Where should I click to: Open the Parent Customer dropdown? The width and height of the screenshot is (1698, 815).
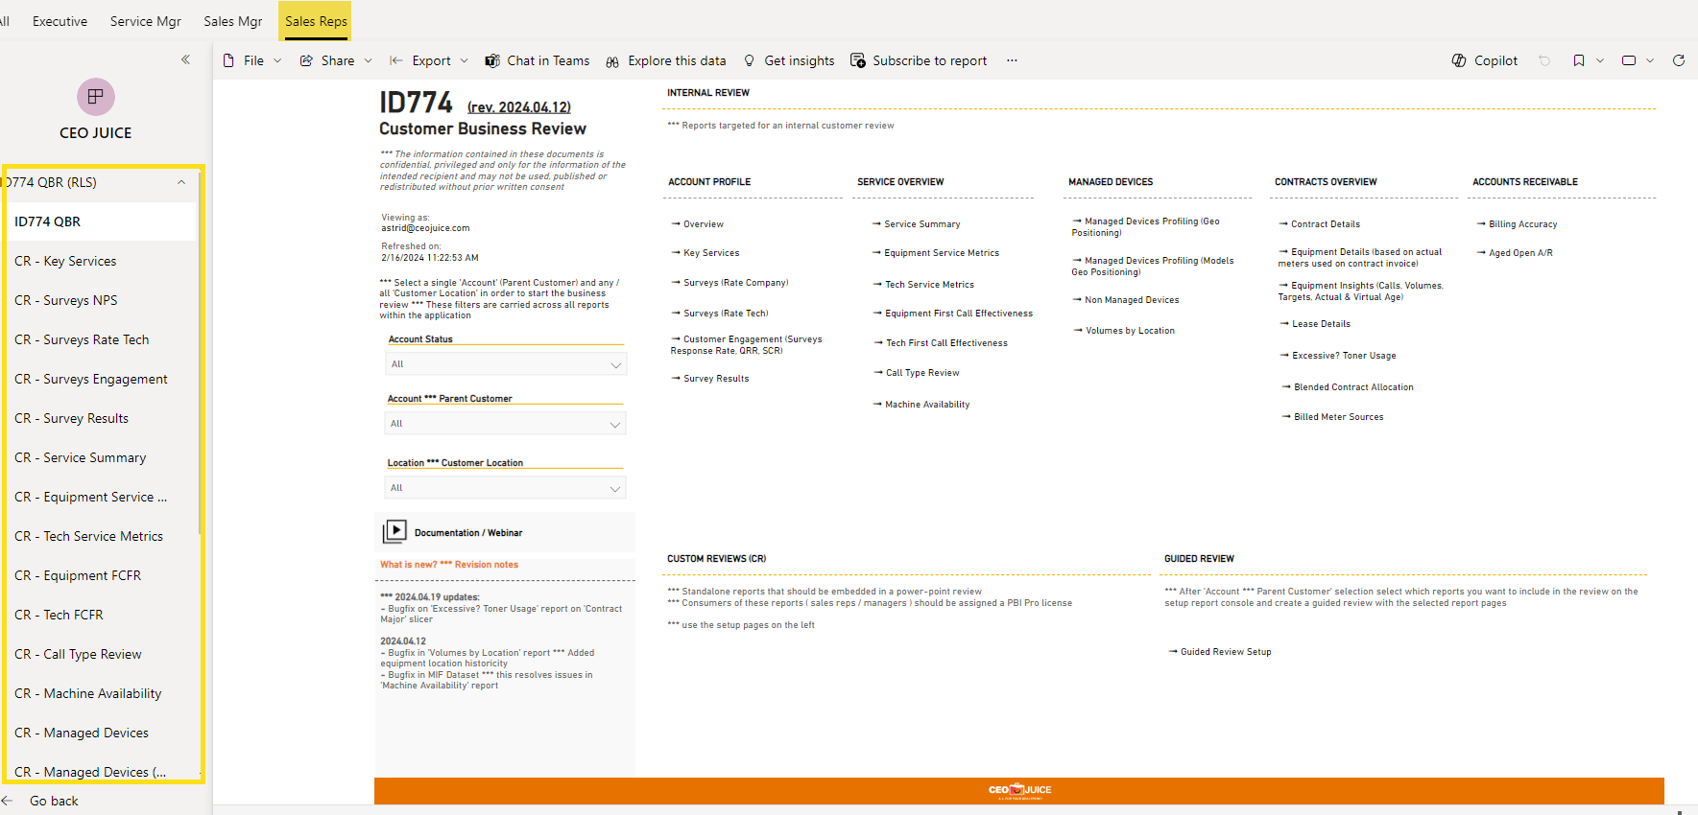[505, 424]
